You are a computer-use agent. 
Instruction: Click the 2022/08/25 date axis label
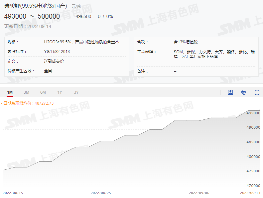pyautogui.click(x=101, y=193)
